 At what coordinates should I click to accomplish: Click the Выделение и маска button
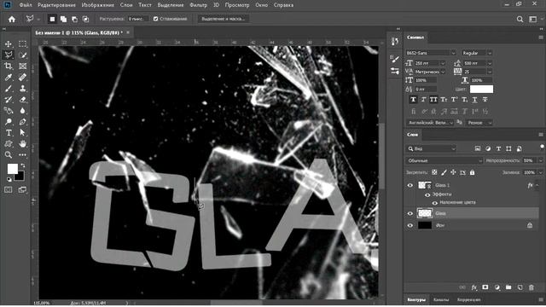tap(224, 19)
